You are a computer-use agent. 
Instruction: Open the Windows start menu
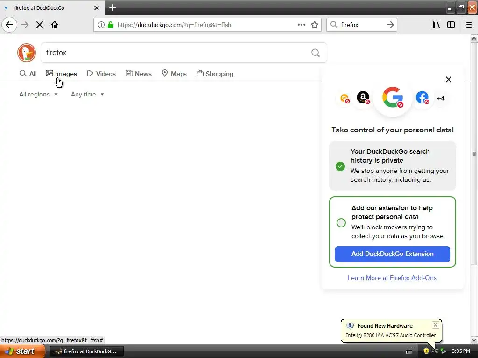22,351
